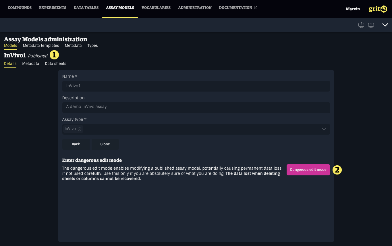Click the Assay type dropdown chevron
The width and height of the screenshot is (392, 246).
click(x=324, y=129)
